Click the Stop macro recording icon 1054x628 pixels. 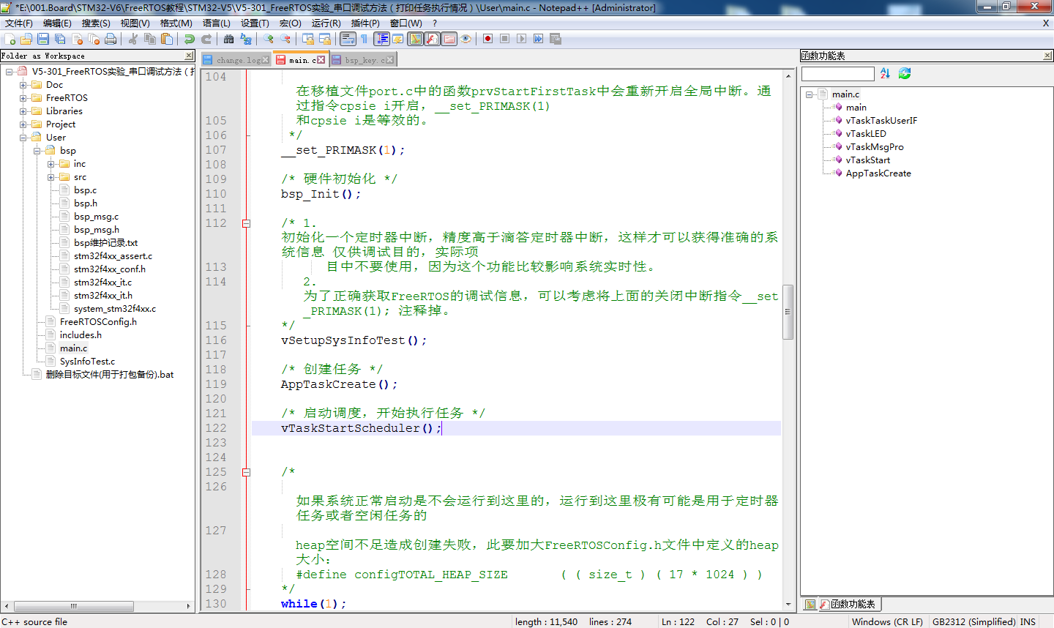click(x=505, y=39)
